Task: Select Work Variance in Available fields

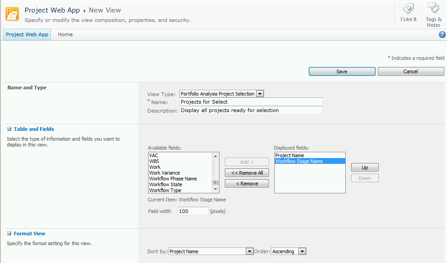Action: [x=181, y=173]
